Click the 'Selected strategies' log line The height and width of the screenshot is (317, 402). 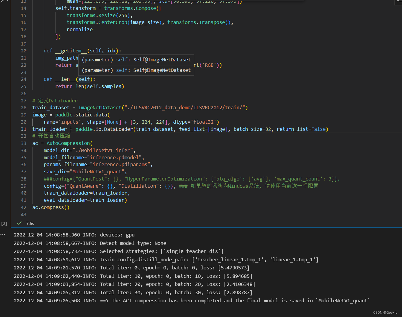(119, 251)
